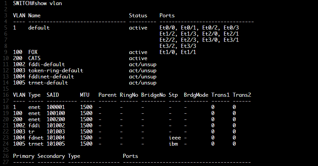Select the 'BridgeNo' column header
Image resolution: width=318 pixels, height=166 pixels.
[x=153, y=95]
